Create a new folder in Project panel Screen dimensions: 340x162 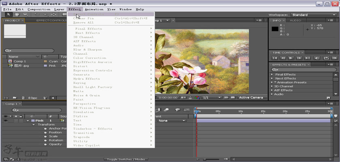[15, 98]
